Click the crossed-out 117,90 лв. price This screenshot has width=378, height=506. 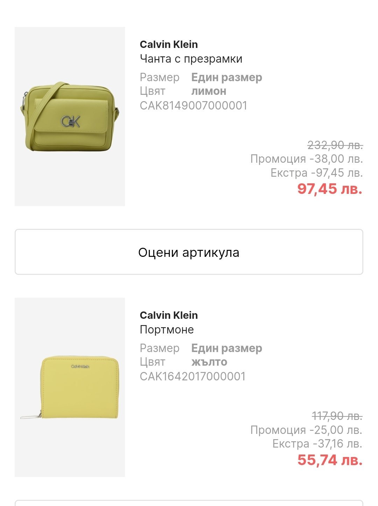click(337, 416)
